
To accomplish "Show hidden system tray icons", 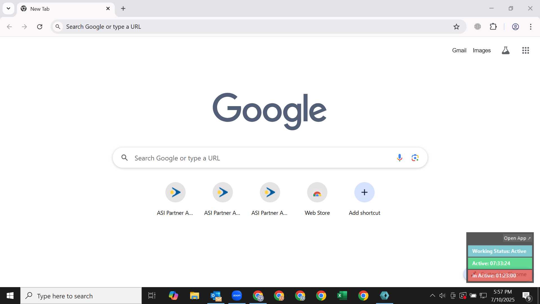I will coord(432,296).
